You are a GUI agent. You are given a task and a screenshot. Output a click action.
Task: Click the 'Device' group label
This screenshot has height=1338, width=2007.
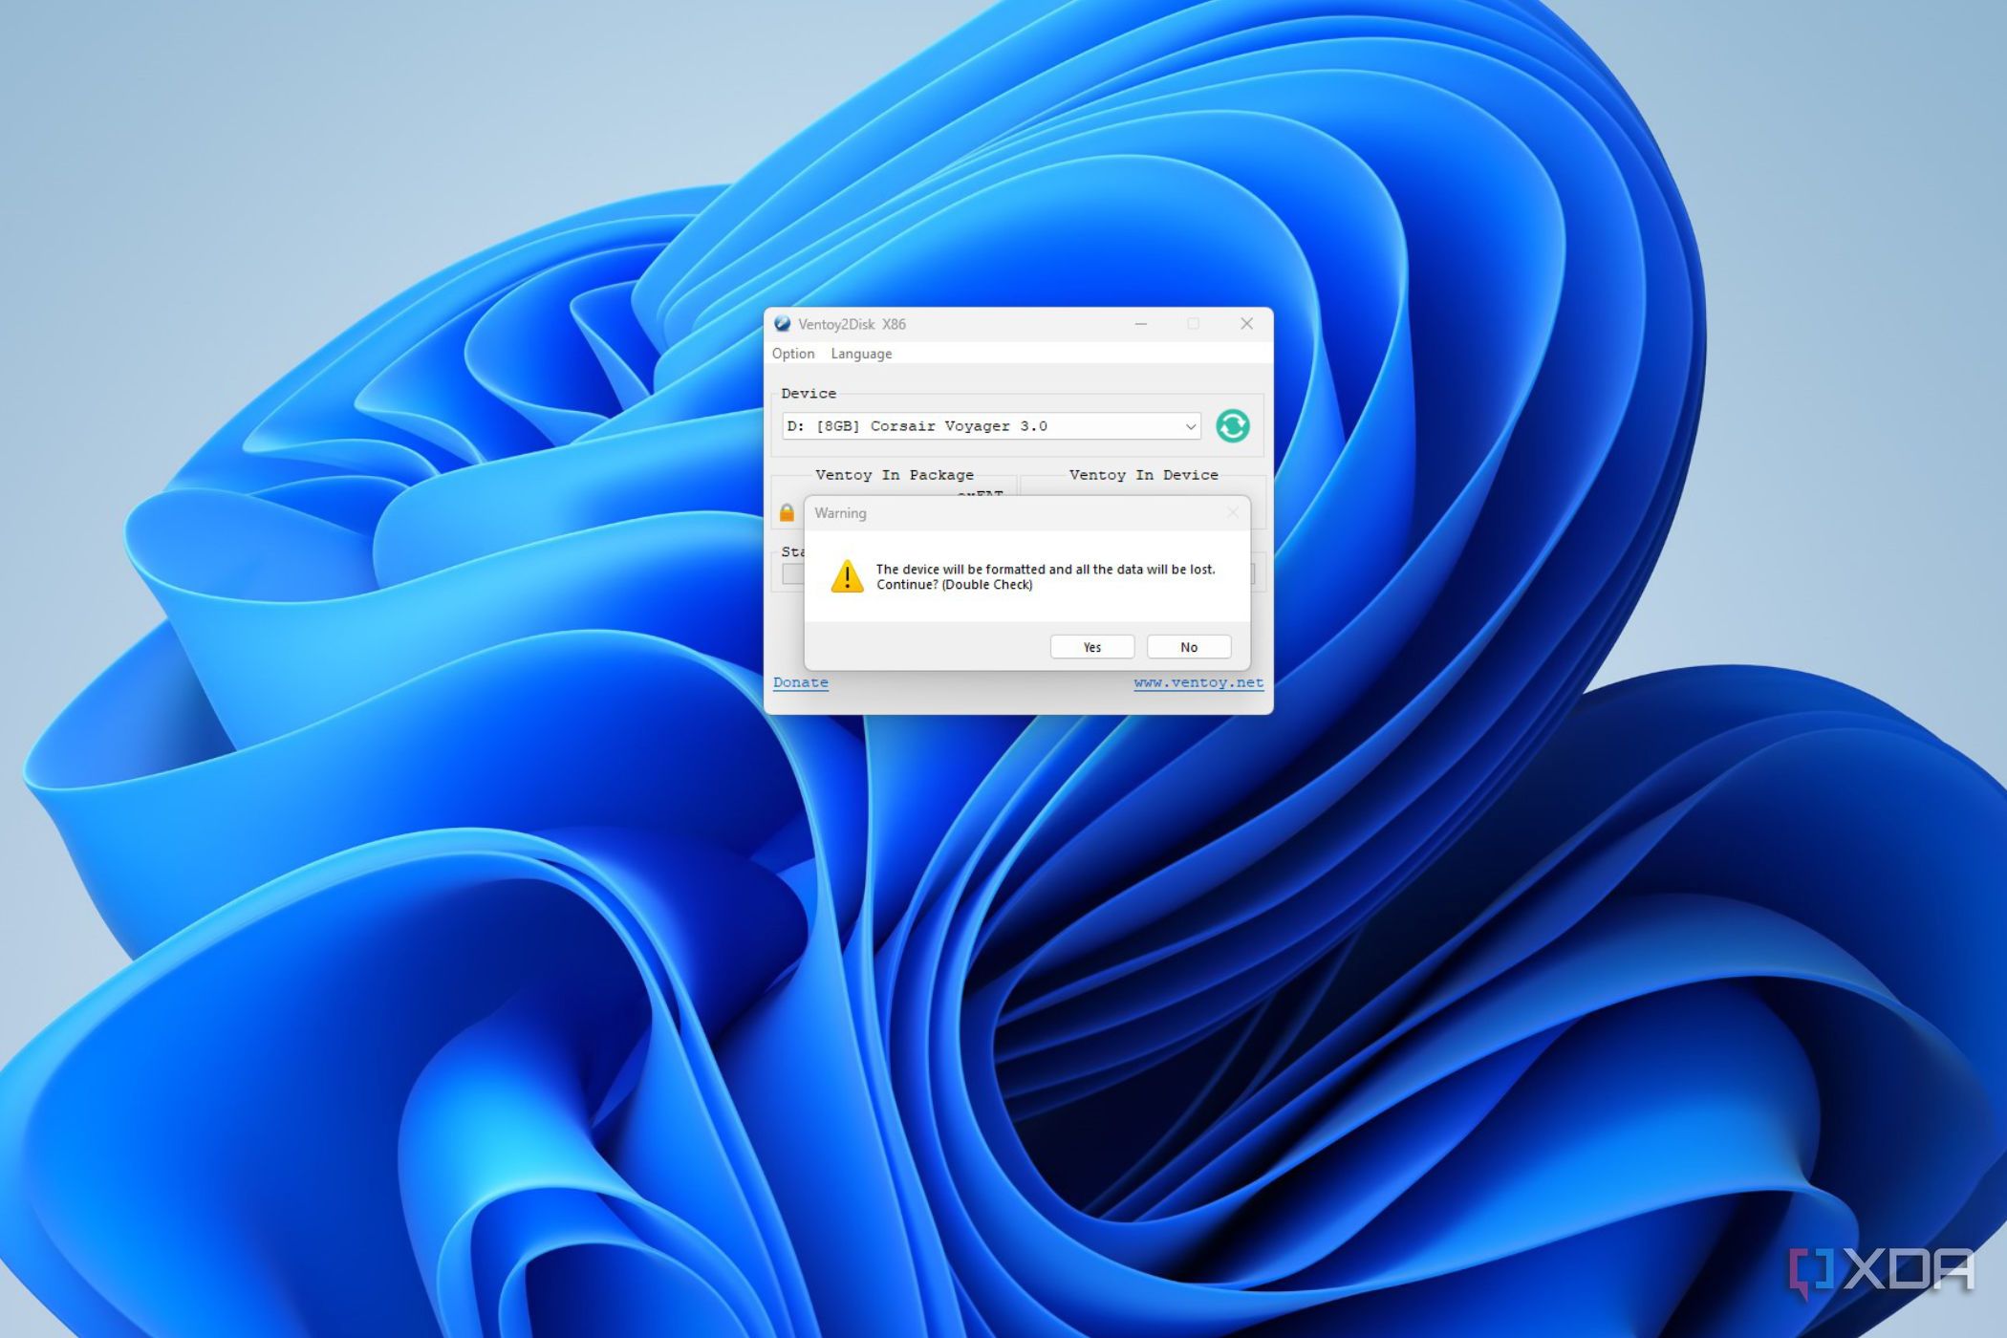(x=809, y=394)
